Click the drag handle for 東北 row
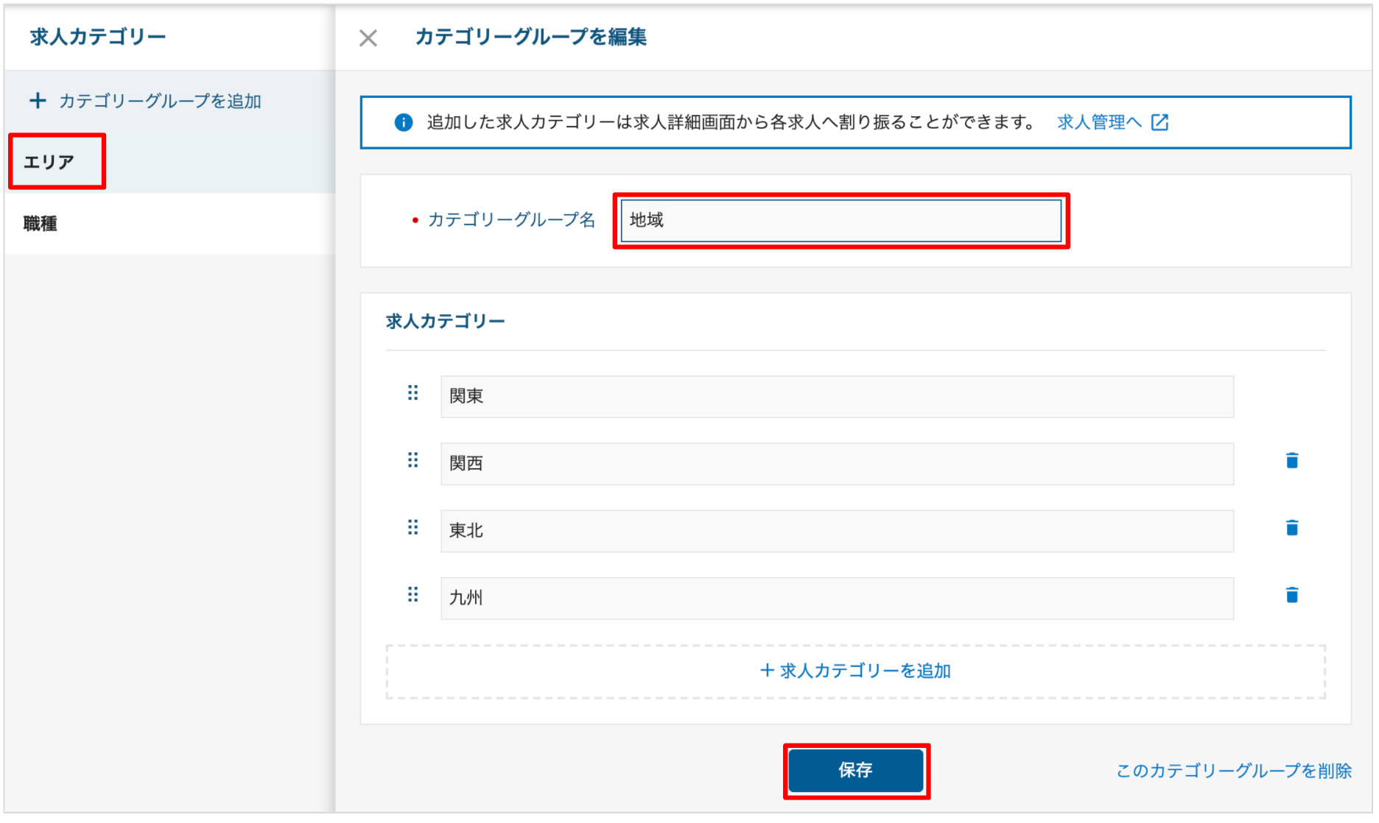The width and height of the screenshot is (1379, 823). (413, 528)
